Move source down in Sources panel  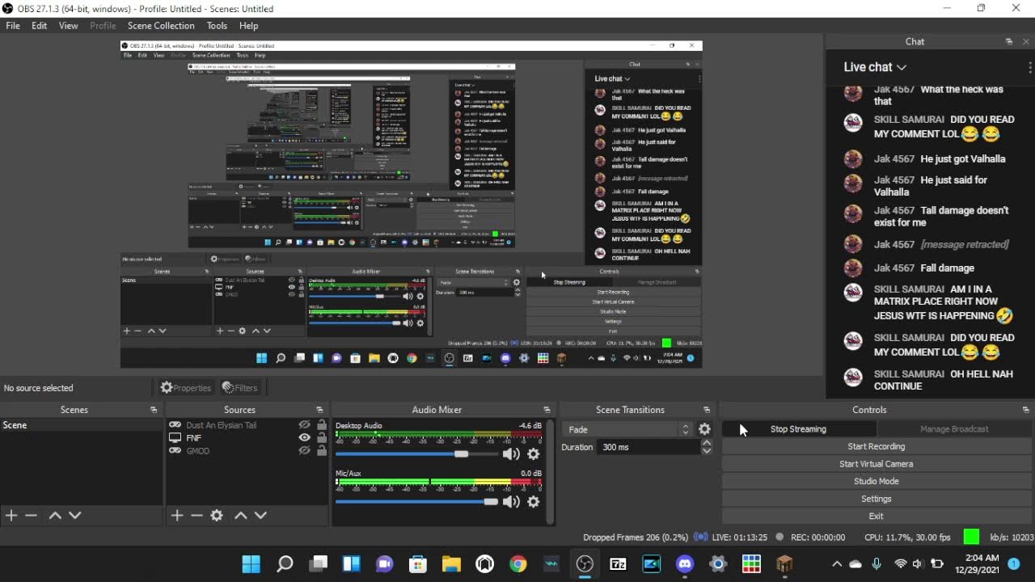coord(260,515)
